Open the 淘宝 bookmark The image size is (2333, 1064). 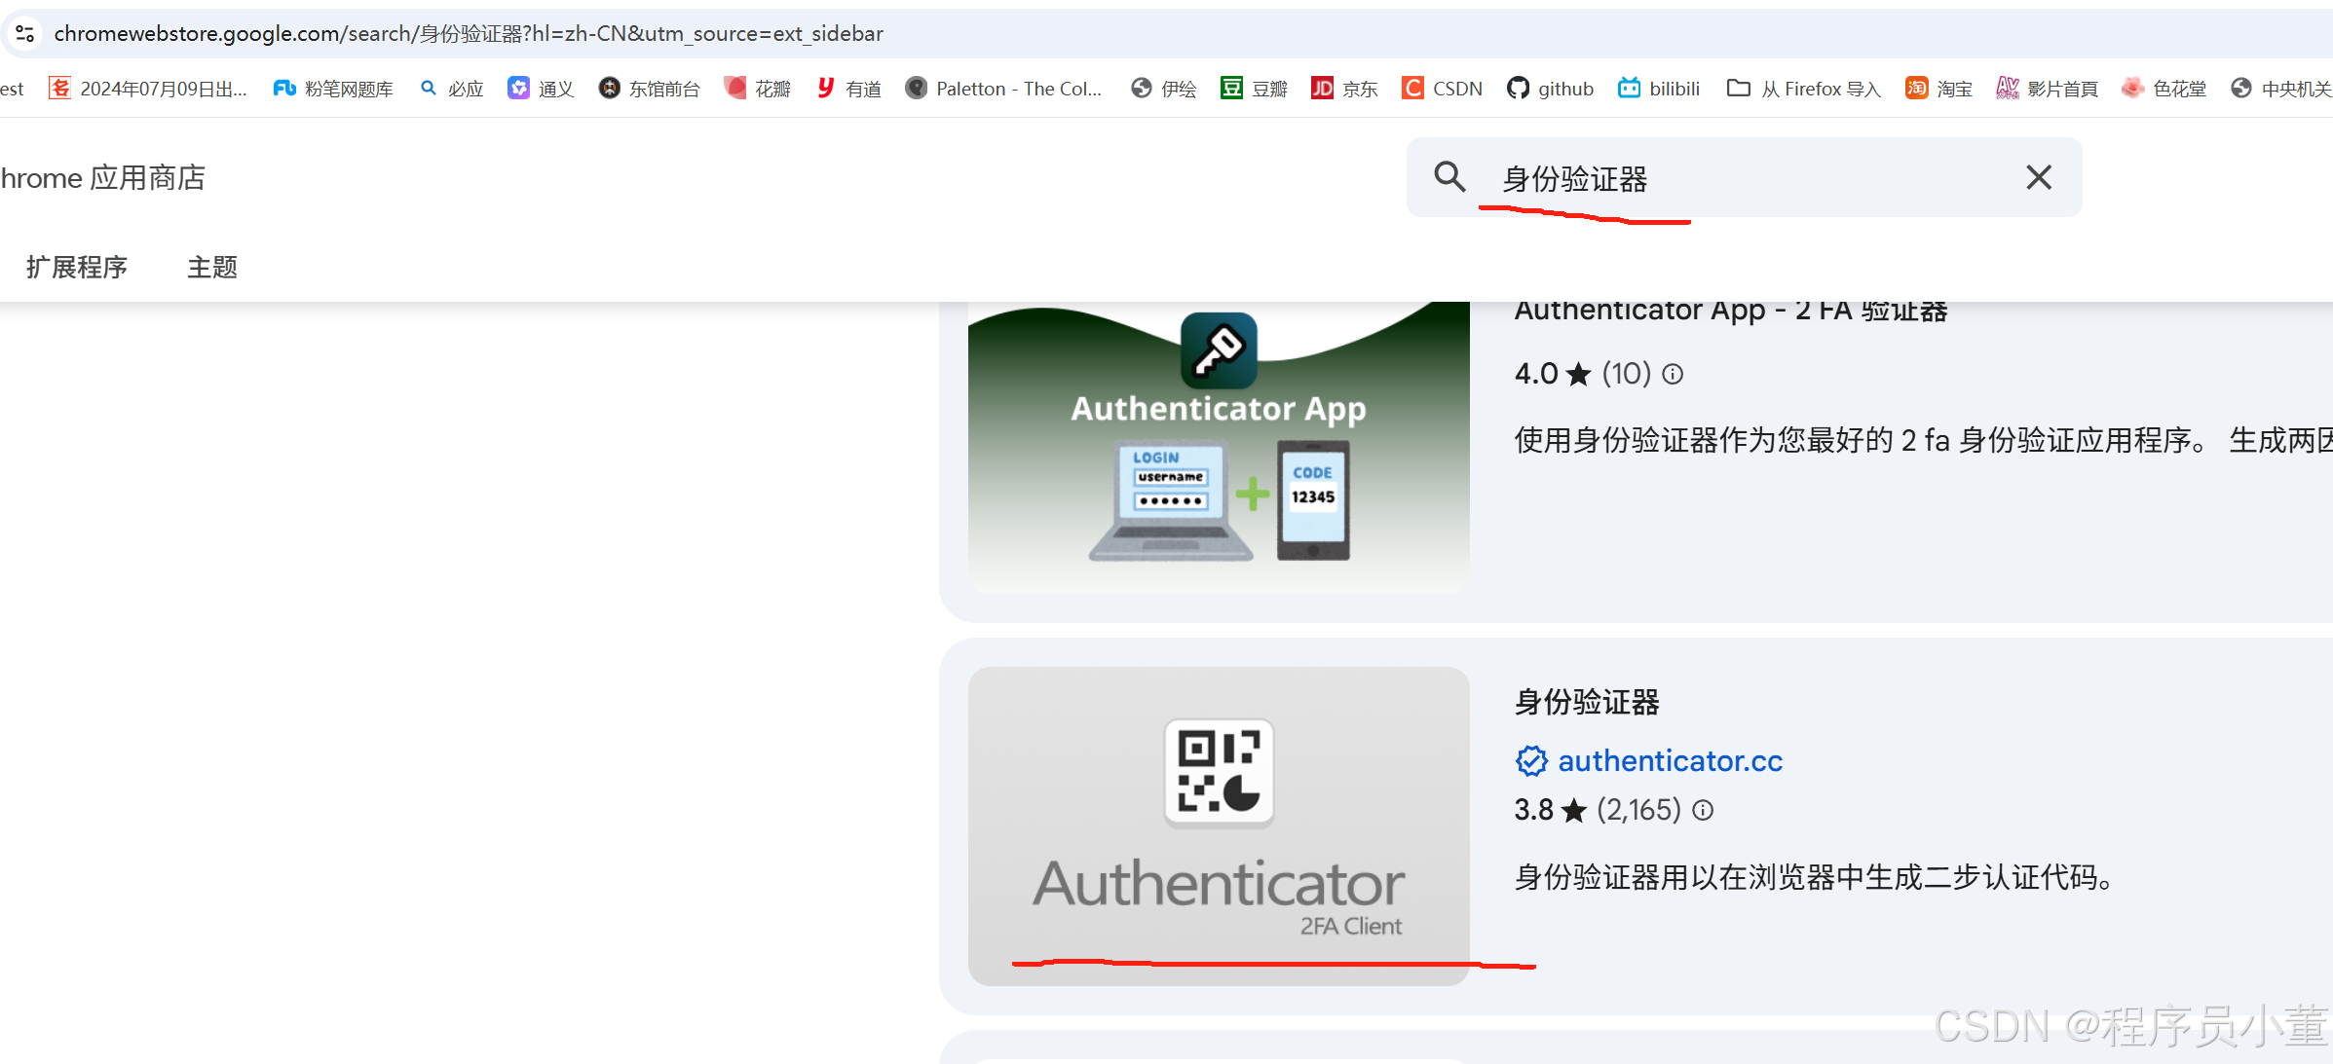[1938, 89]
